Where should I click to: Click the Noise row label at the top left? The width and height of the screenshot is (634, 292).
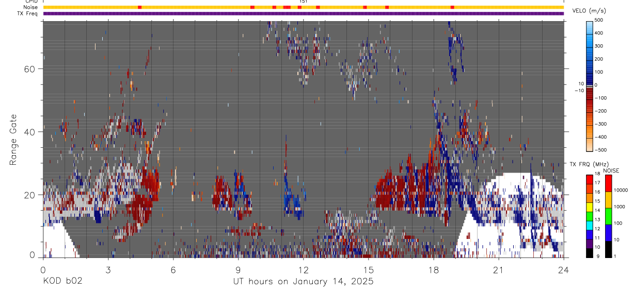[x=31, y=7]
